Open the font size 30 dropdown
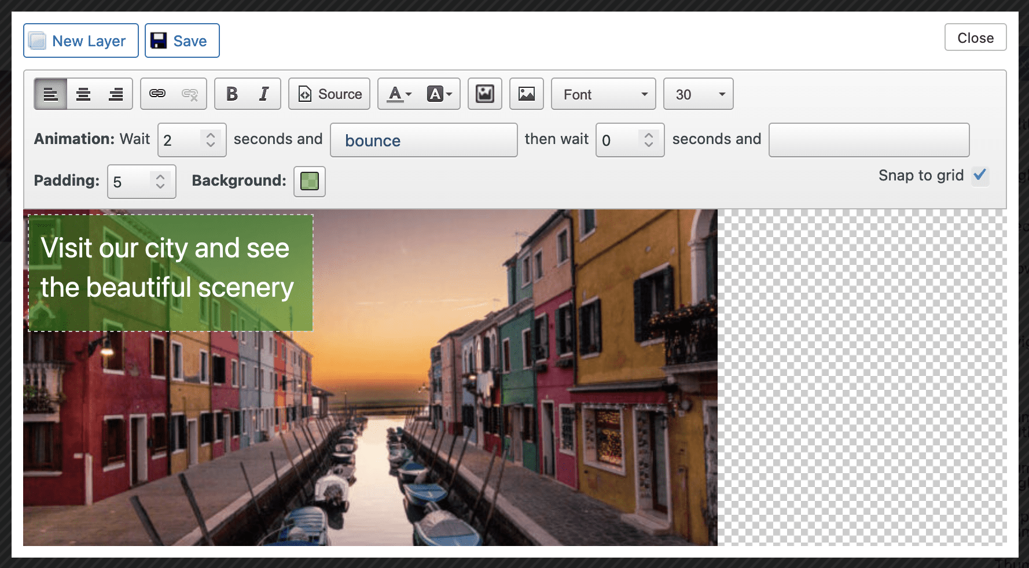This screenshot has height=568, width=1029. pos(698,94)
